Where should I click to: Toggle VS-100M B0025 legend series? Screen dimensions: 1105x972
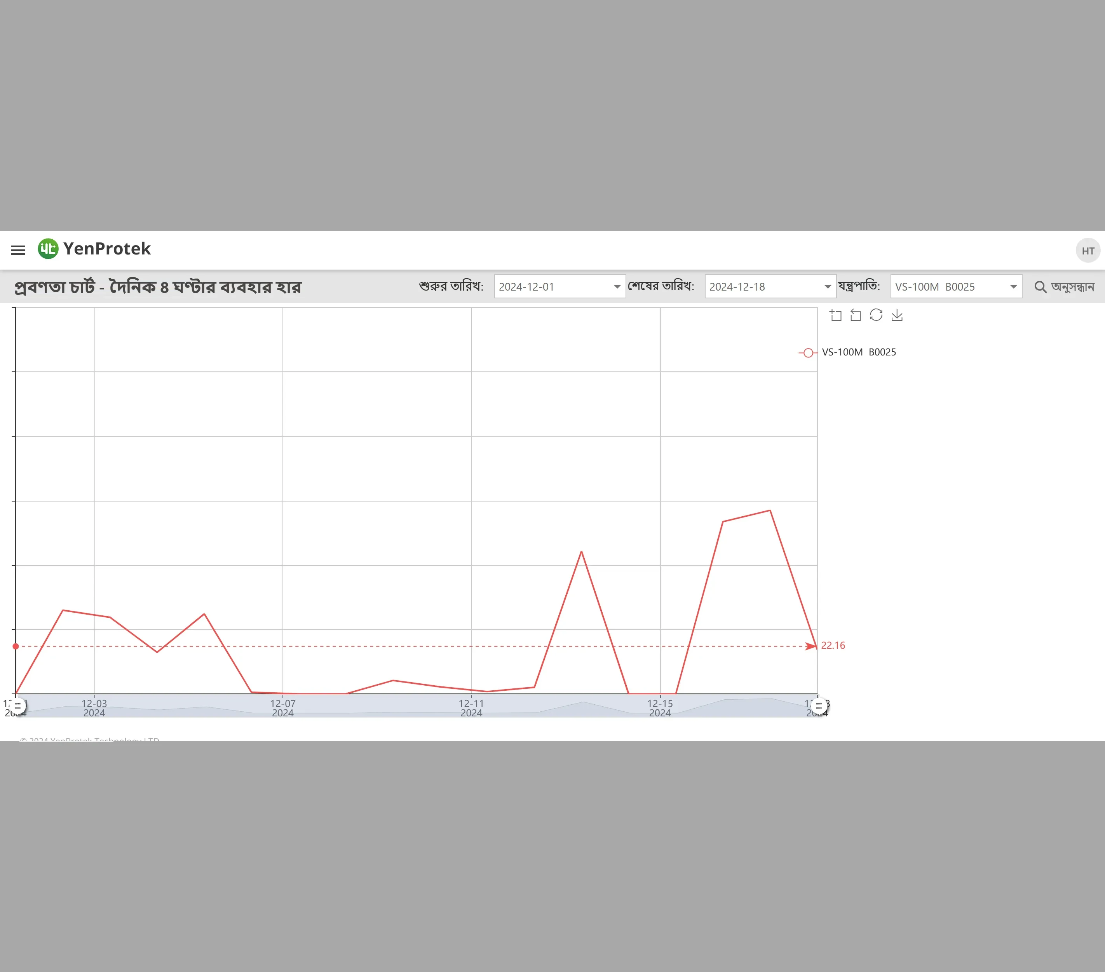(x=847, y=352)
